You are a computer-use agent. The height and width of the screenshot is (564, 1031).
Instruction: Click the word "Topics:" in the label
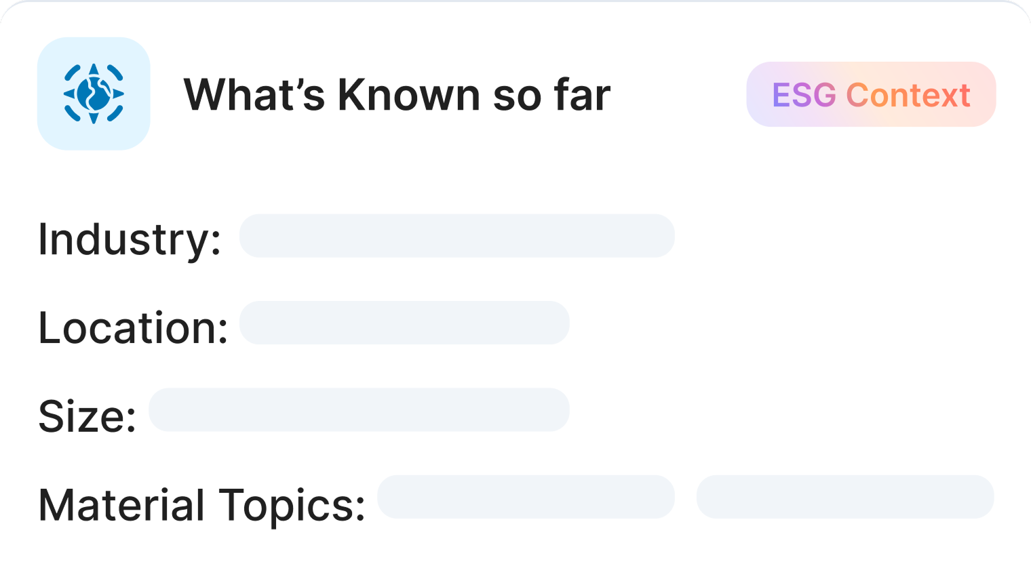pos(292,505)
